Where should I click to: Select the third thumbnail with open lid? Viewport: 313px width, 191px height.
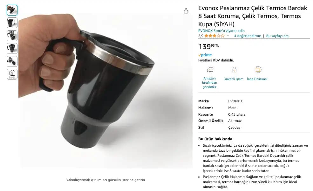point(12,36)
